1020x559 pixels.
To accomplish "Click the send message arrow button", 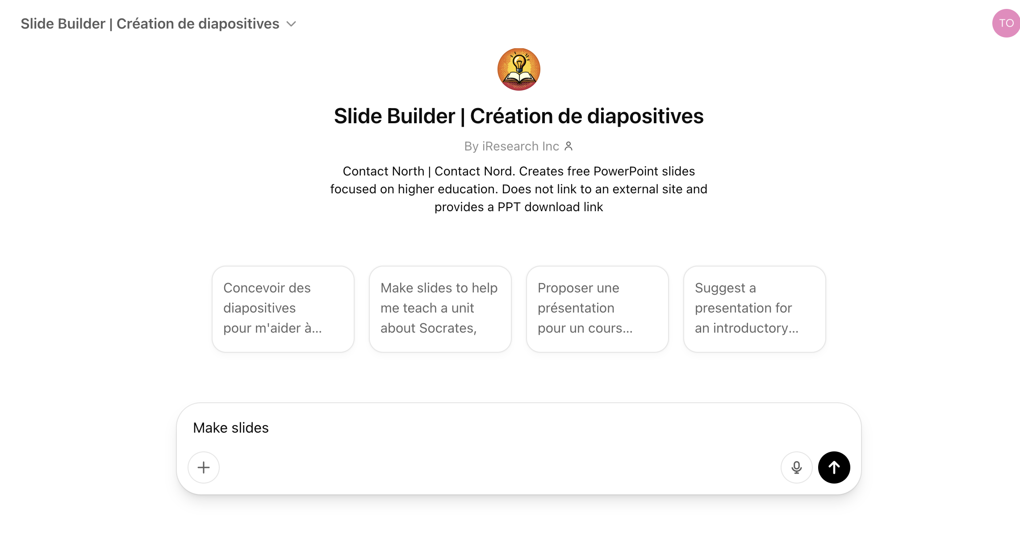I will tap(834, 467).
